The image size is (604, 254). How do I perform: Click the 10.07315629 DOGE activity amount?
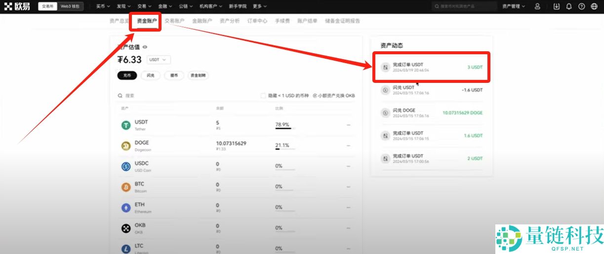(x=463, y=113)
